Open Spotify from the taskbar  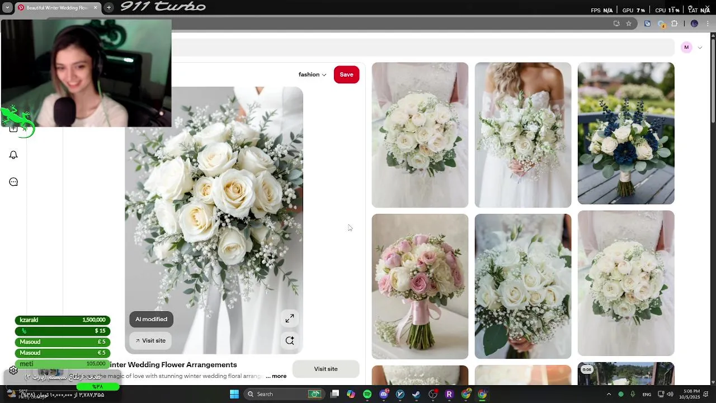tap(367, 394)
